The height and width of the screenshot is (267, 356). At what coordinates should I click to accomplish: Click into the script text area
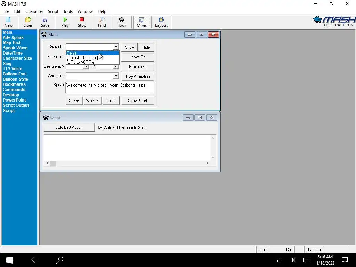click(x=127, y=147)
